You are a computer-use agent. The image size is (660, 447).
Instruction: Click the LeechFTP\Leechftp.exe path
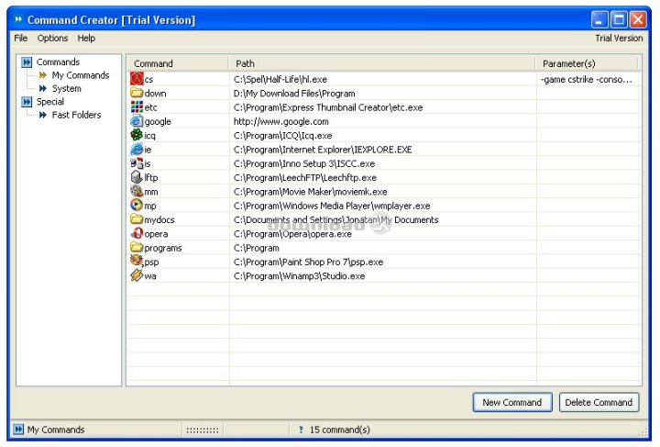coord(304,177)
